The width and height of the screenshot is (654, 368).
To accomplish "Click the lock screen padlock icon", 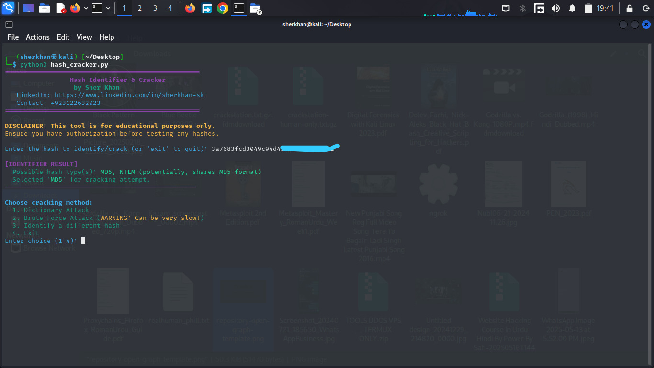I will pos(629,8).
